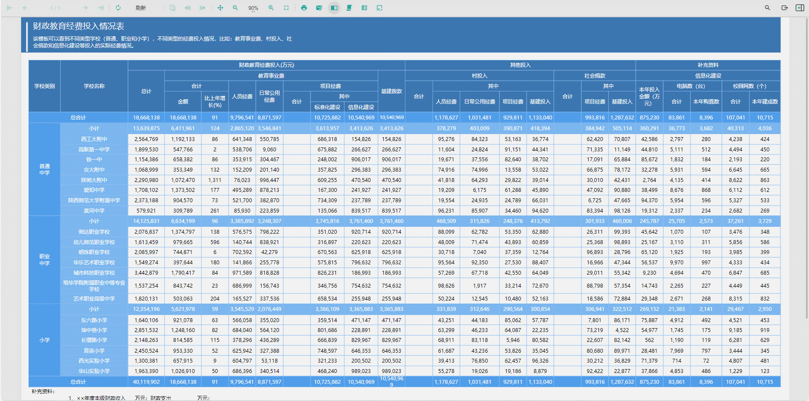809x401 pixels.
Task: Switch to continuous scroll view
Action: [349, 8]
